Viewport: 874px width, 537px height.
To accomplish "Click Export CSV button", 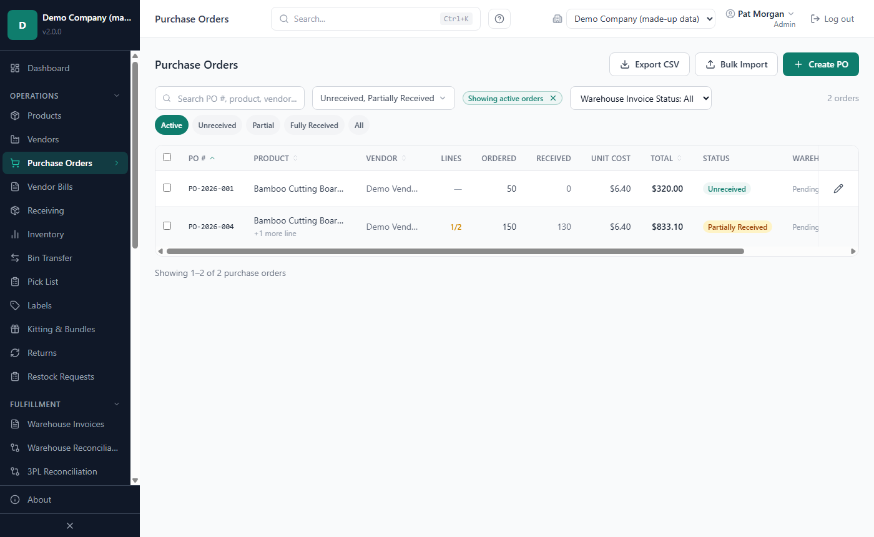I will point(649,64).
